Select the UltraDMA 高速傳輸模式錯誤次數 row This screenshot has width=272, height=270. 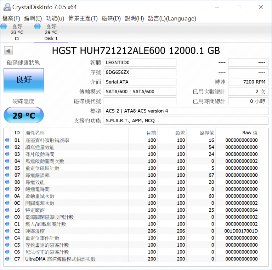coord(132,259)
